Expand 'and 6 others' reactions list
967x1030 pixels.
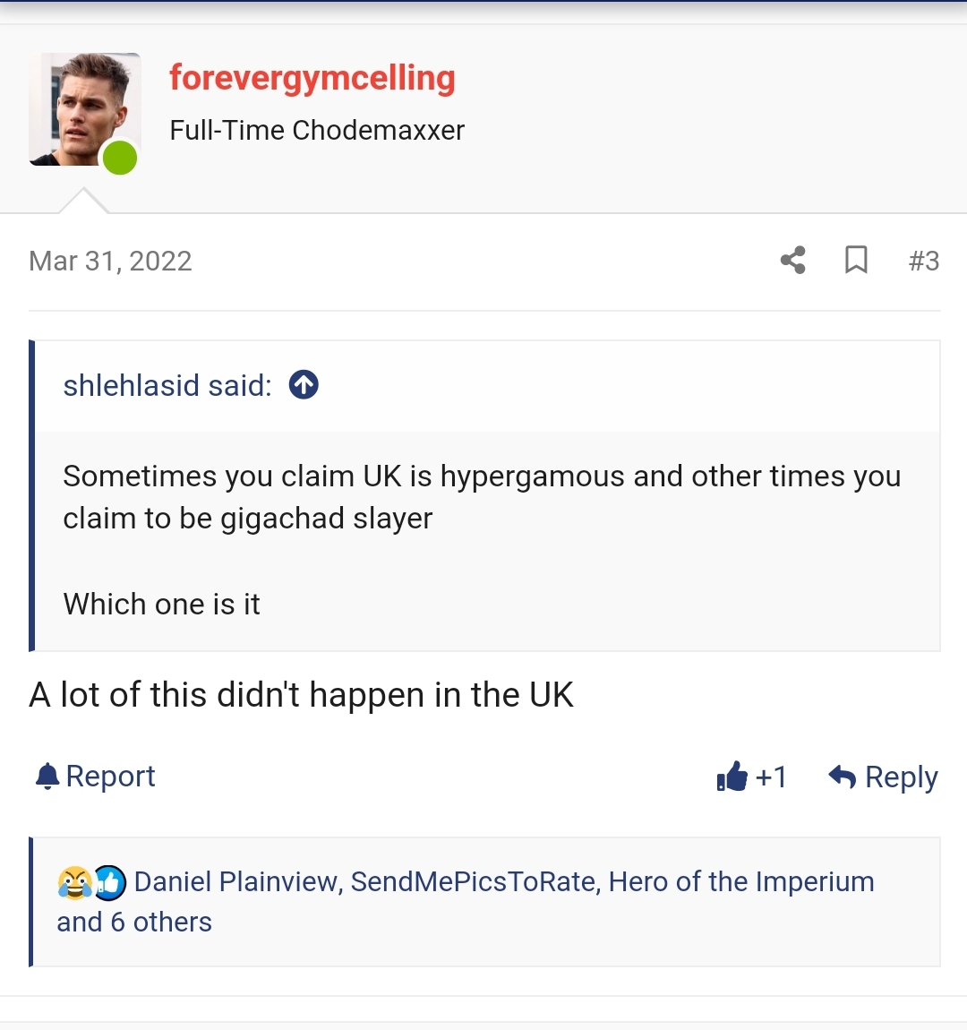(134, 923)
